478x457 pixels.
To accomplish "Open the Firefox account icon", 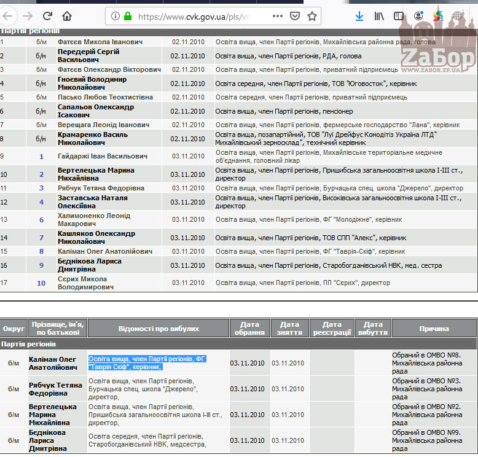I will pos(418,16).
